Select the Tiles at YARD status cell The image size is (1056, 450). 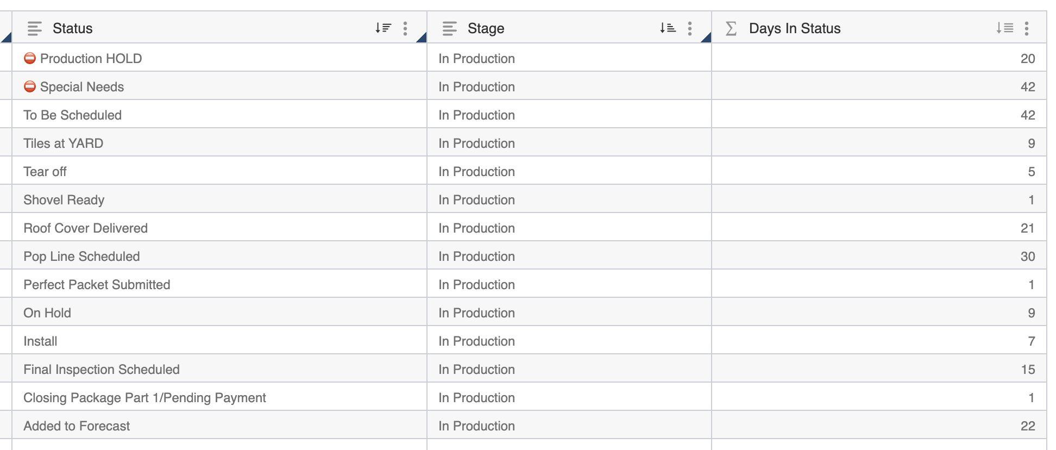(x=63, y=143)
